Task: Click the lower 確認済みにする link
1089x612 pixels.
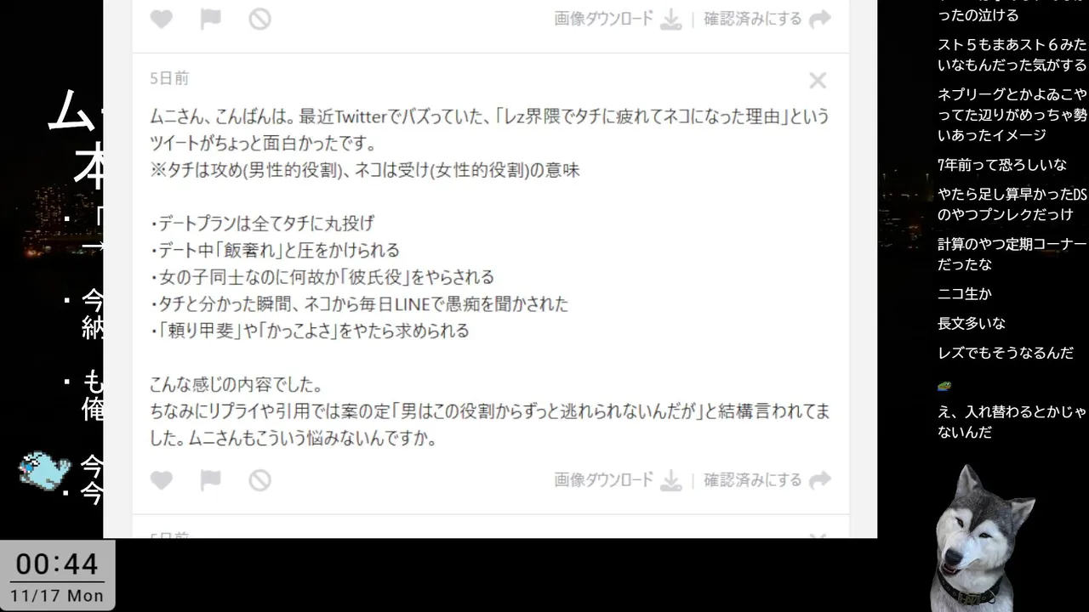Action: (753, 480)
